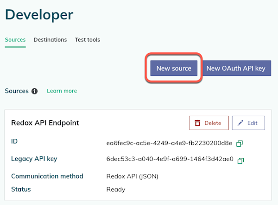Screen dimensions: 278x205
Task: Click the ID field label
Action: pyautogui.click(x=14, y=141)
